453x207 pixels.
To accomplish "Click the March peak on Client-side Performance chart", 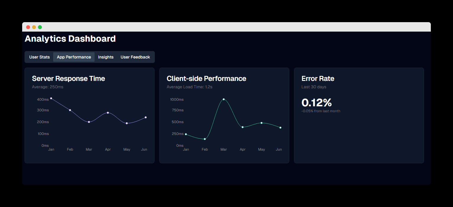I will tap(224, 99).
